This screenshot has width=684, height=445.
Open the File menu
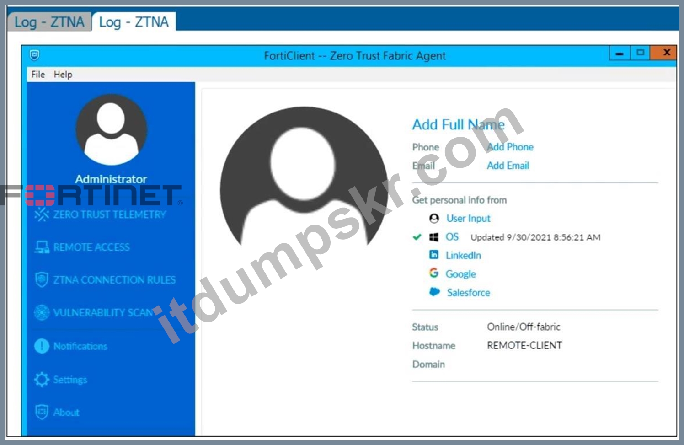click(x=38, y=74)
